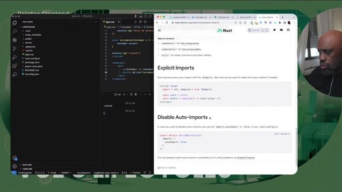Open the Nuxt Twitter link
The image size is (342, 192).
coord(274,30)
